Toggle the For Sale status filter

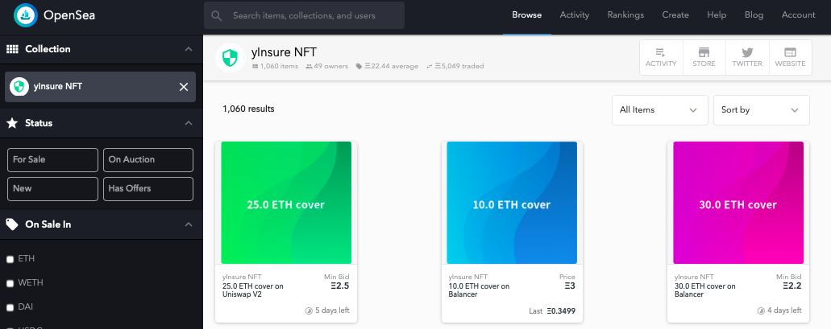(x=52, y=160)
